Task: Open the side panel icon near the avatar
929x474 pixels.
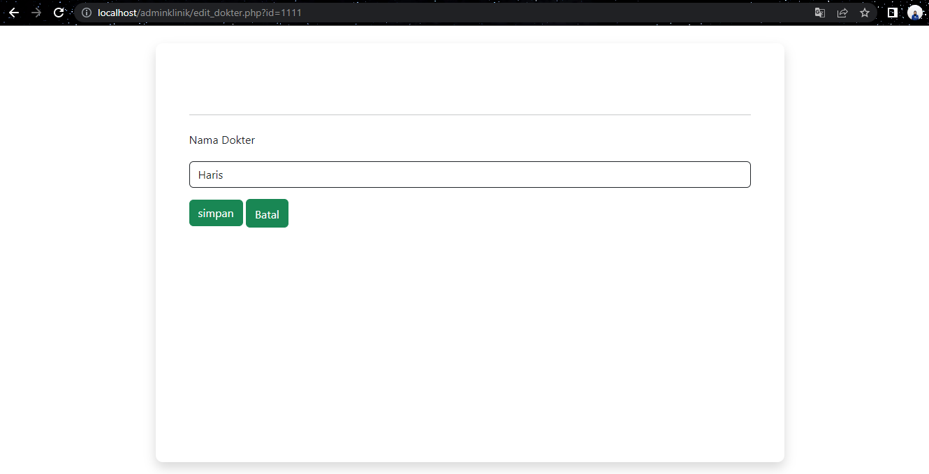Action: click(x=892, y=12)
